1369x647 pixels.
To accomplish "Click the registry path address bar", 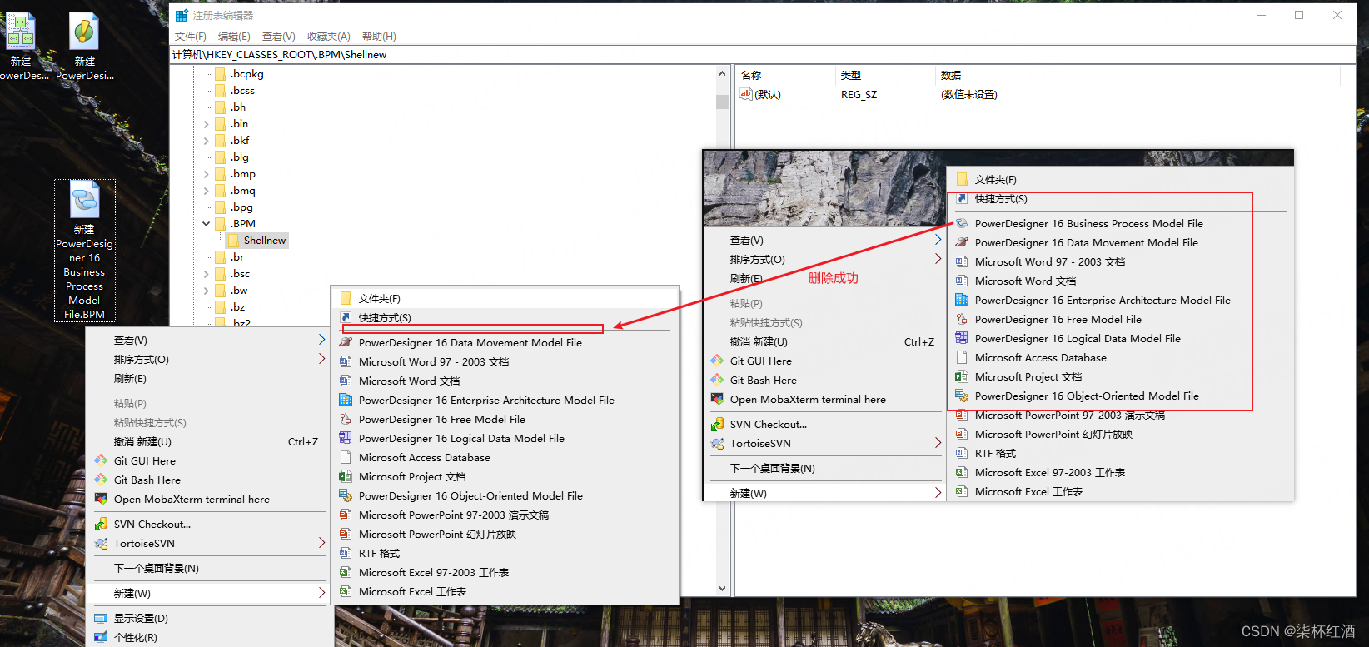I will 762,55.
